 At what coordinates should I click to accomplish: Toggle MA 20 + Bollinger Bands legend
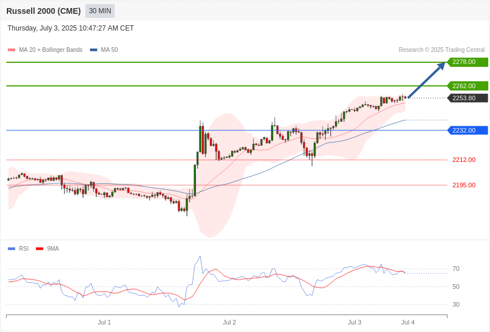(x=46, y=50)
